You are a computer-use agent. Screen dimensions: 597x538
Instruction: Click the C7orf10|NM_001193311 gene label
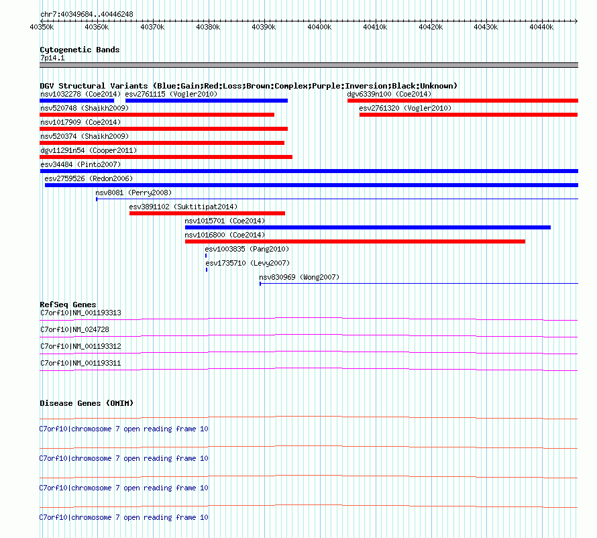[80, 363]
